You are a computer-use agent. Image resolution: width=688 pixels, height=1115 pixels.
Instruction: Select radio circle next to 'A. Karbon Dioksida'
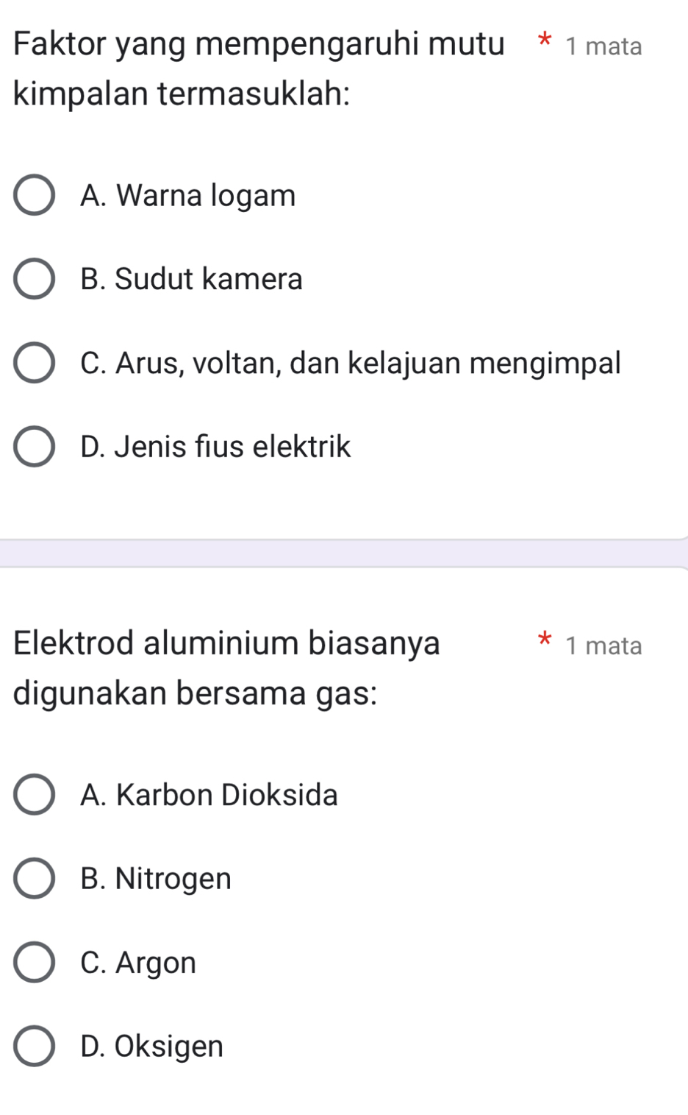pyautogui.click(x=34, y=795)
